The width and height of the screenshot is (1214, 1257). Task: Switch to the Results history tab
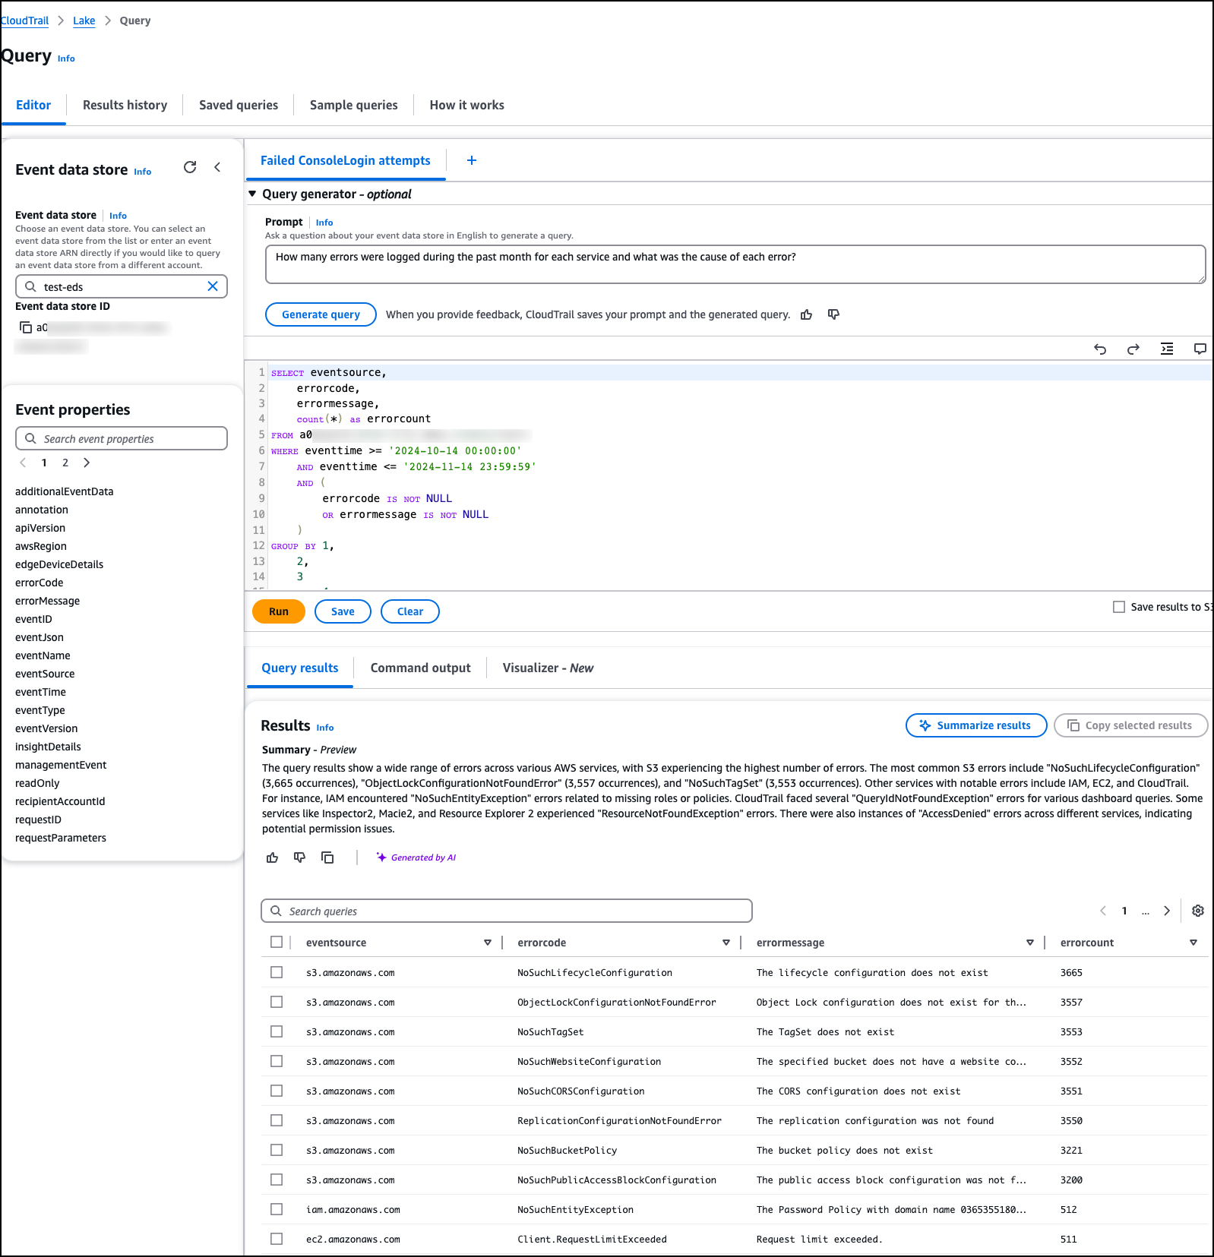(x=125, y=105)
